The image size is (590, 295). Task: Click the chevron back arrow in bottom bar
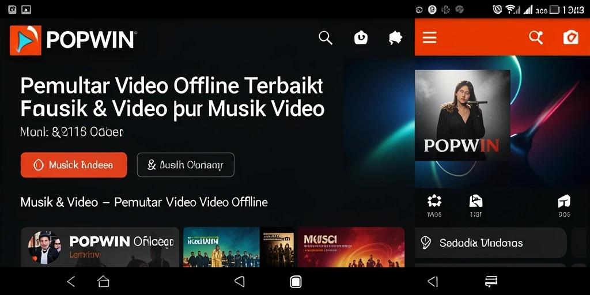point(71,281)
